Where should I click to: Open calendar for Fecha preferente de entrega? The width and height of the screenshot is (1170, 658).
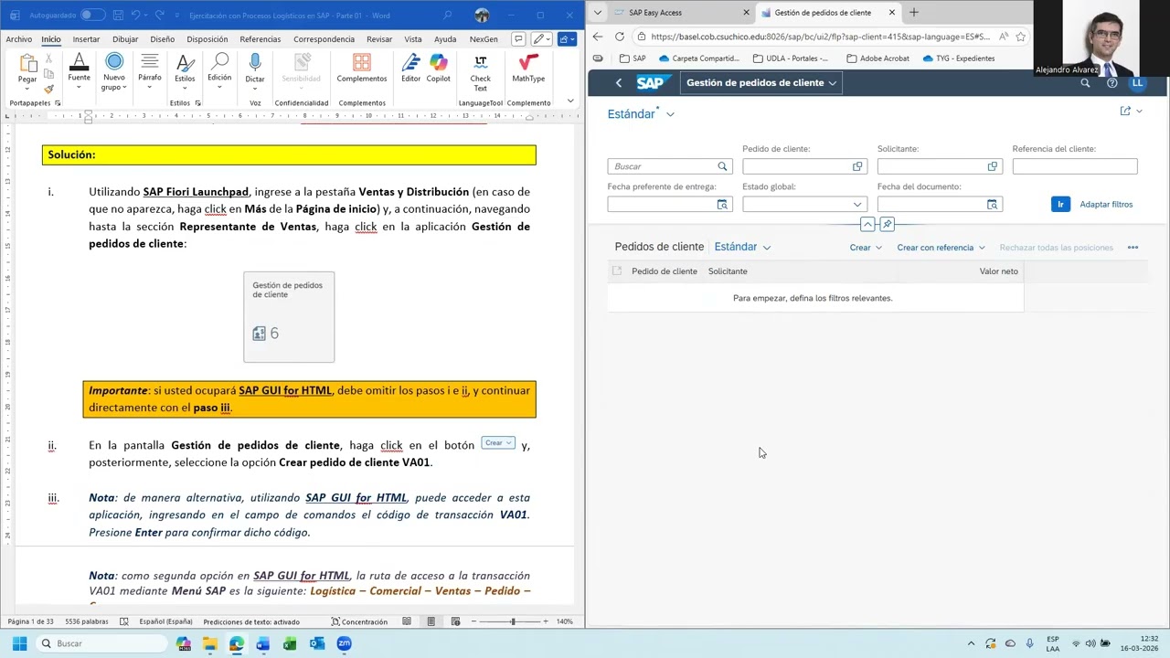pos(722,205)
